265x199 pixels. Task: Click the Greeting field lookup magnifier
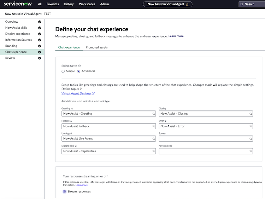(153, 114)
